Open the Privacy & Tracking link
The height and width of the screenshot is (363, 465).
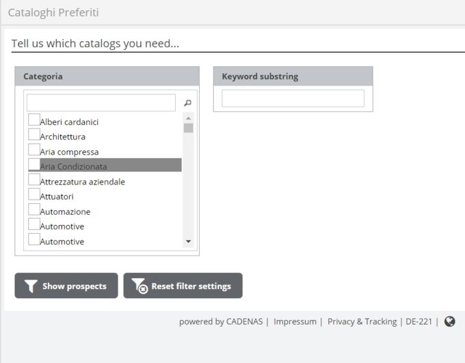pos(362,321)
